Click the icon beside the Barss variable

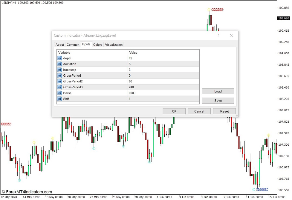coord(59,93)
